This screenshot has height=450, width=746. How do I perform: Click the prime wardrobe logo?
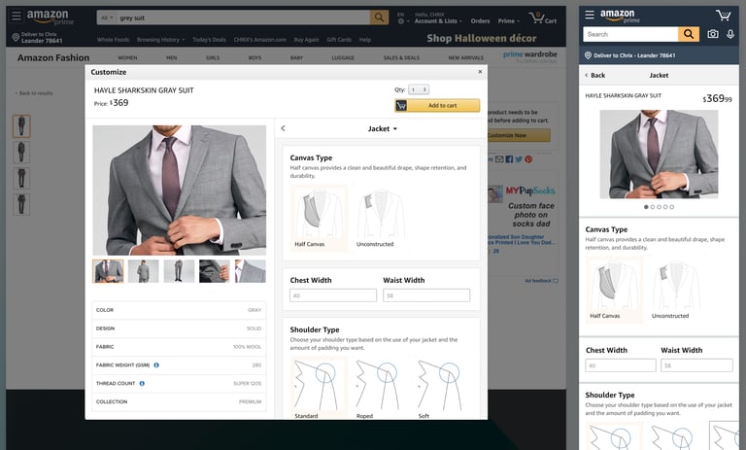[x=530, y=56]
